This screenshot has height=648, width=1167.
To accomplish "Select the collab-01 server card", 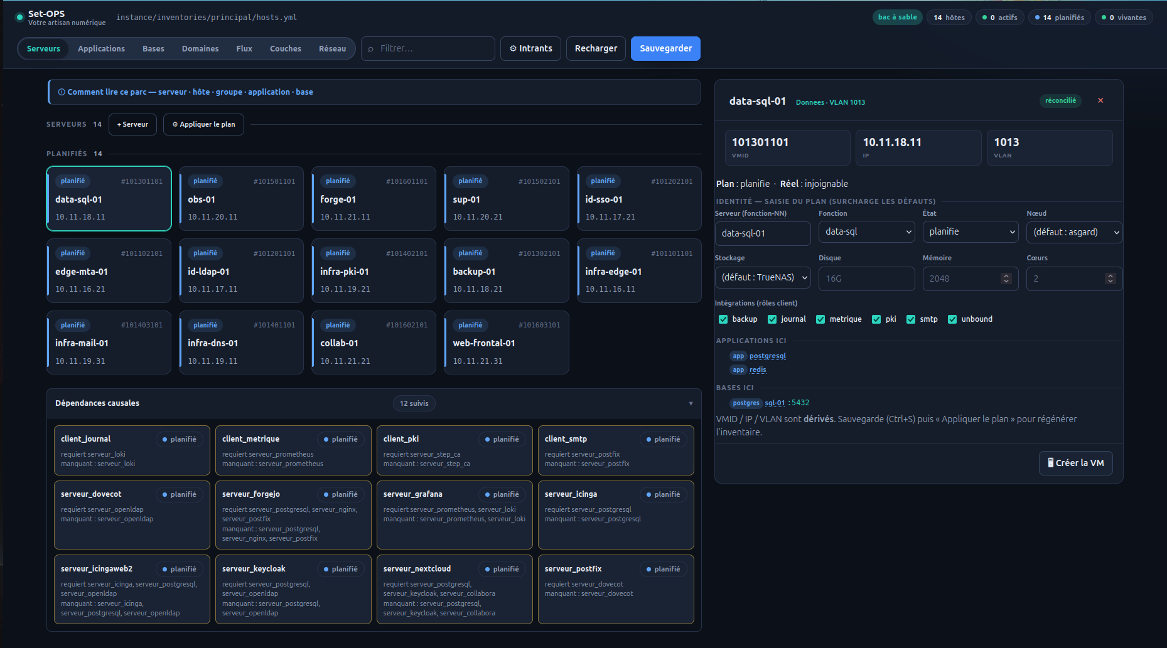I will pyautogui.click(x=374, y=343).
